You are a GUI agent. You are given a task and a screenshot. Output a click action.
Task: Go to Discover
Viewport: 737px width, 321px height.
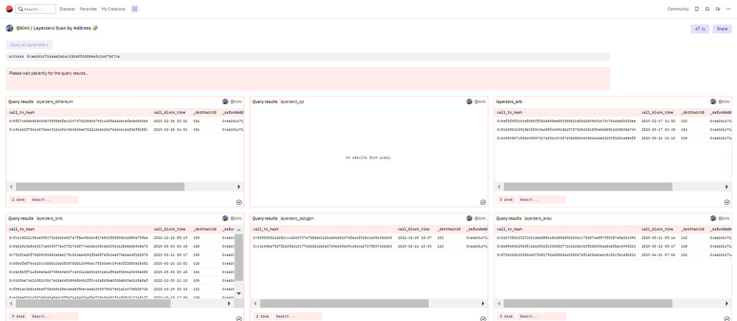[68, 9]
